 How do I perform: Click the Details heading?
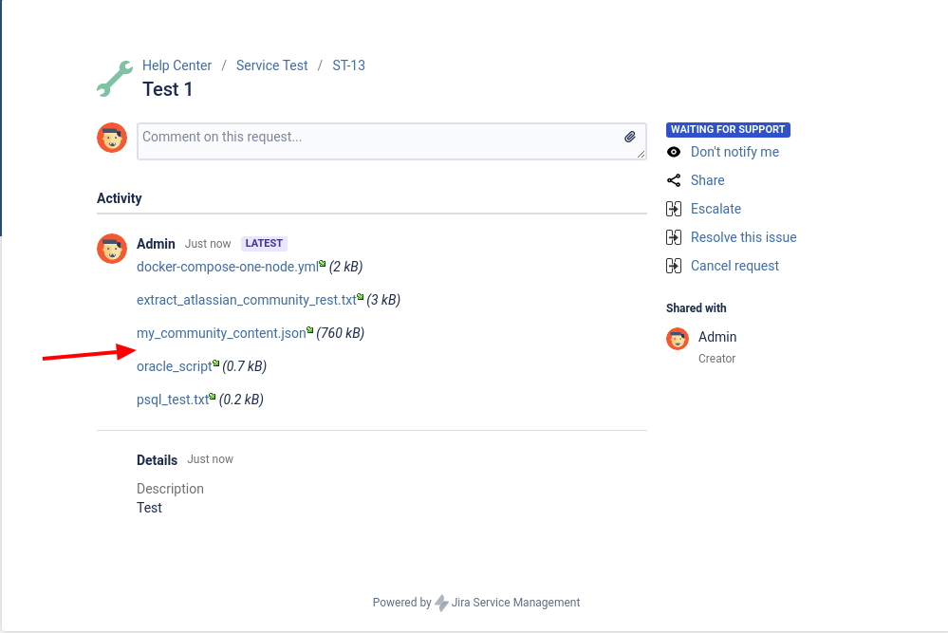[x=157, y=460]
